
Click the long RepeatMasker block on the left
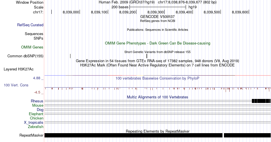(x=134, y=135)
